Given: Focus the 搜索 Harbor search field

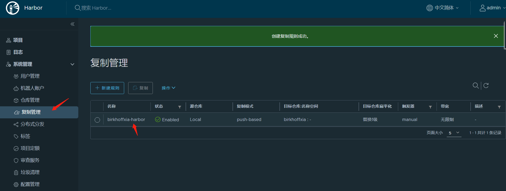Looking at the screenshot, I should 96,8.
